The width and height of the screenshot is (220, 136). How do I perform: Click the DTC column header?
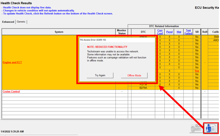[x=143, y=32]
